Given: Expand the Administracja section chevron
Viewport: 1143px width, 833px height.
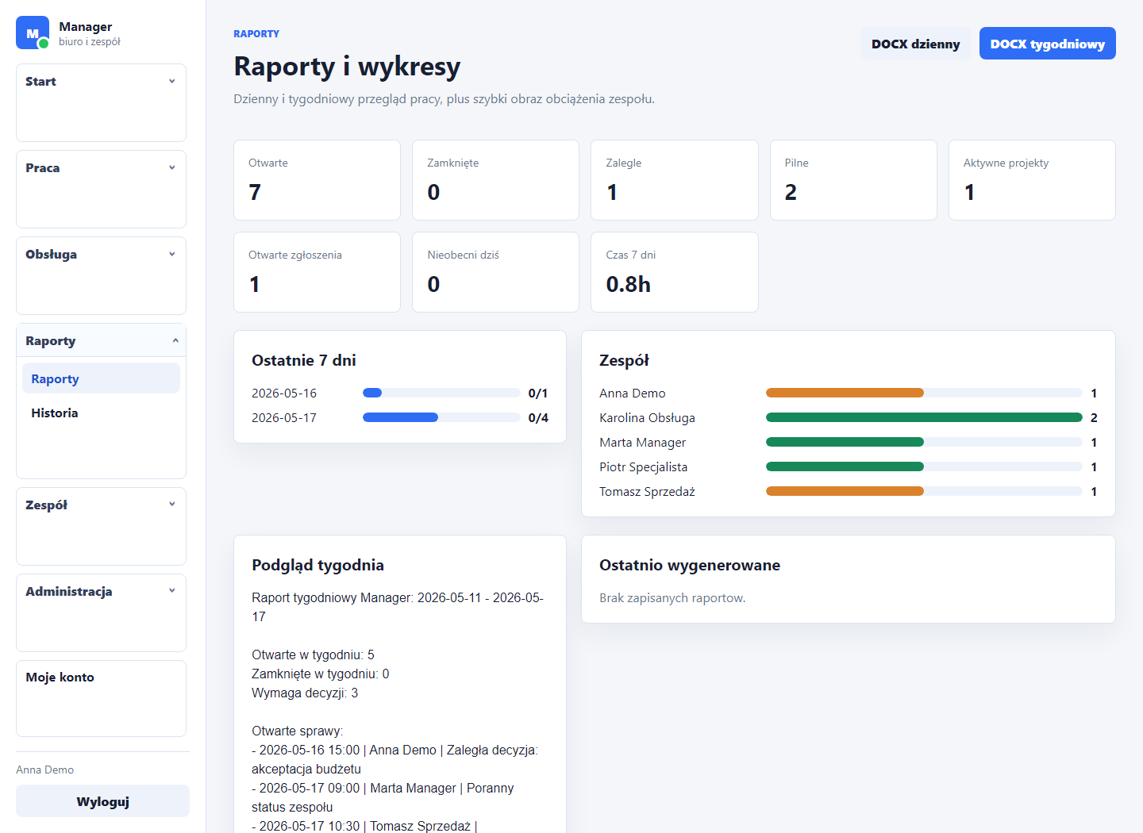Looking at the screenshot, I should pyautogui.click(x=172, y=590).
